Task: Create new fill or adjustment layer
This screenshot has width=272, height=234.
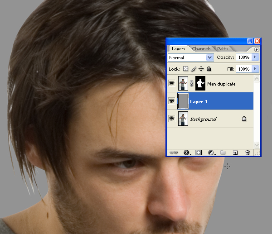Action: tap(211, 153)
